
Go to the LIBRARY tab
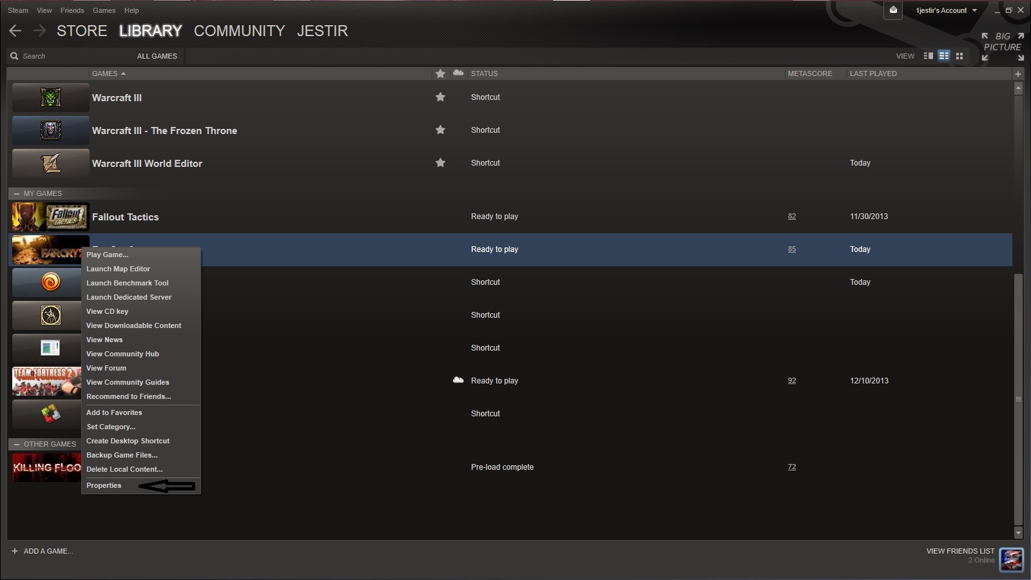pyautogui.click(x=151, y=31)
